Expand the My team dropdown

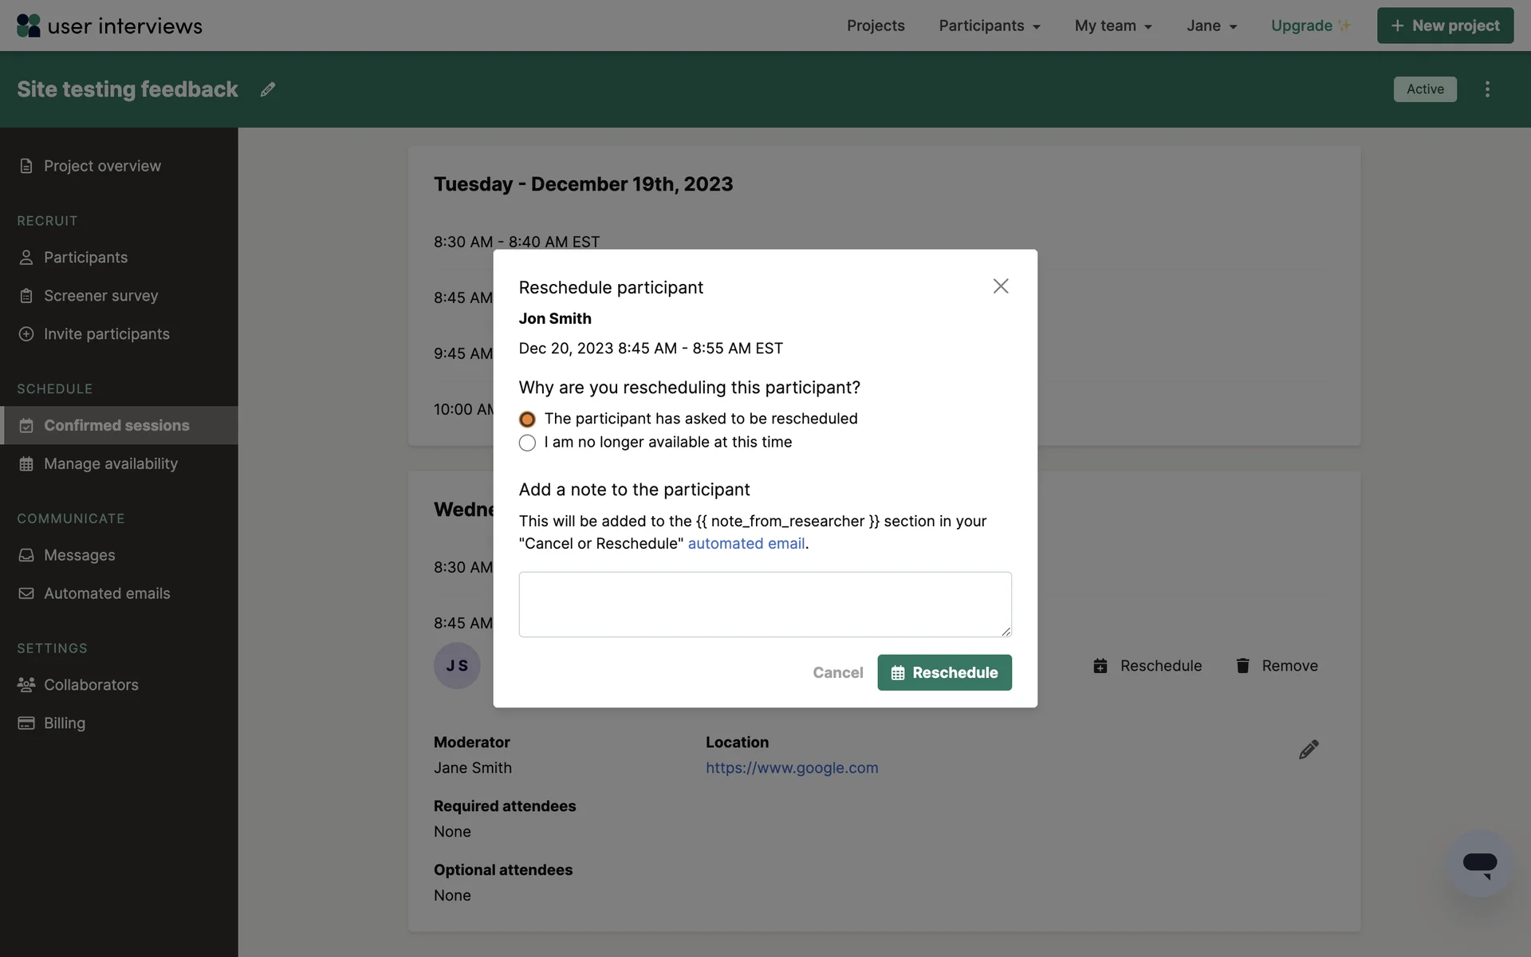click(1113, 26)
